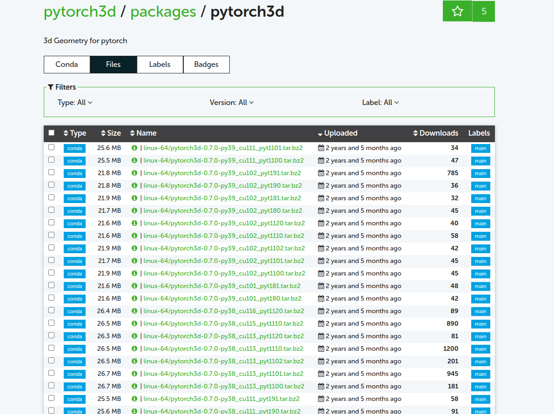Screen dimensions: 554x414
Task: Sort table by Name column
Action: tap(143, 133)
